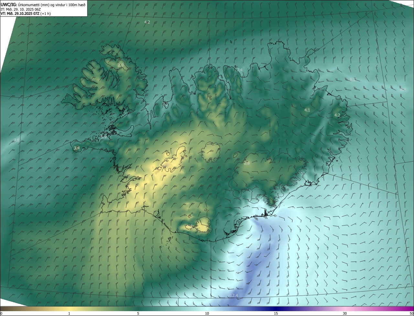Click the 2.9 value label on the map

(121, 65)
